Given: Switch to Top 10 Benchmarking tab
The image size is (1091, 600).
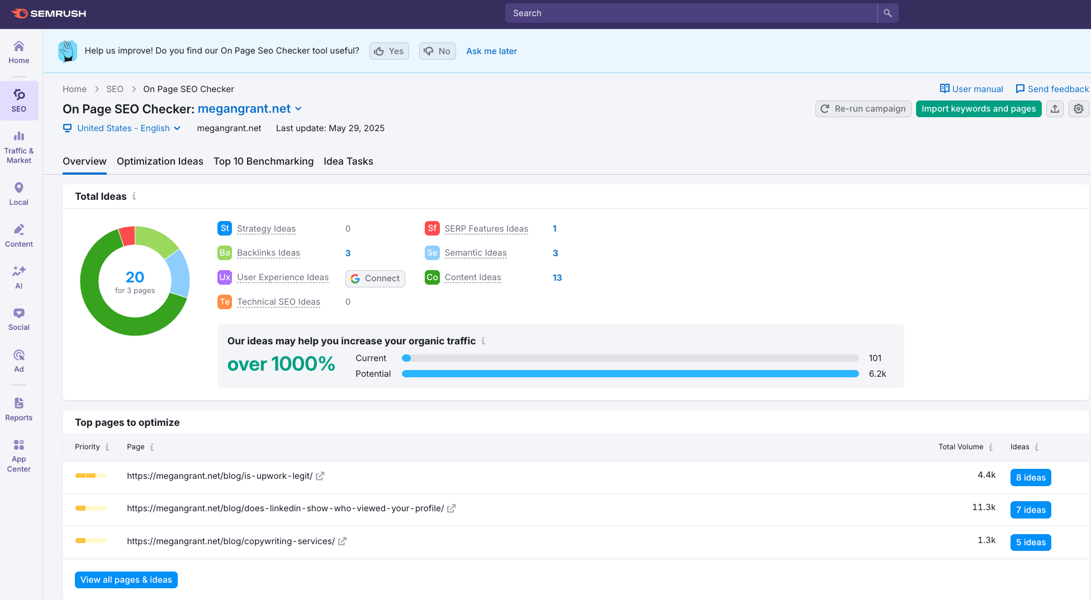Looking at the screenshot, I should coord(263,161).
